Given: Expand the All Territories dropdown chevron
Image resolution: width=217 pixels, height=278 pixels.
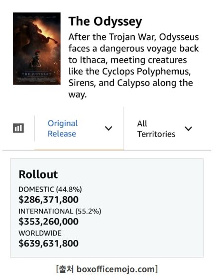Looking at the screenshot, I should (x=188, y=128).
